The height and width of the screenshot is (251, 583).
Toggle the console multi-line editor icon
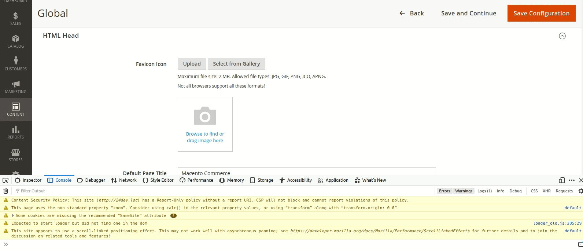pyautogui.click(x=580, y=244)
